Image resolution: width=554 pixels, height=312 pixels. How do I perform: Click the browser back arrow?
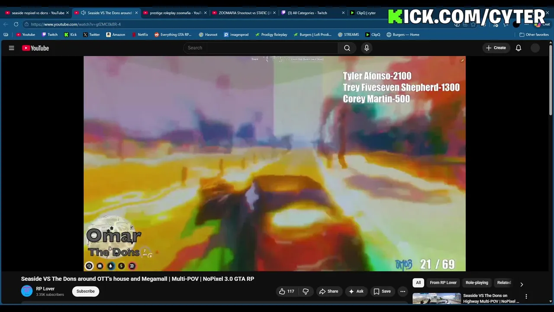(6, 24)
